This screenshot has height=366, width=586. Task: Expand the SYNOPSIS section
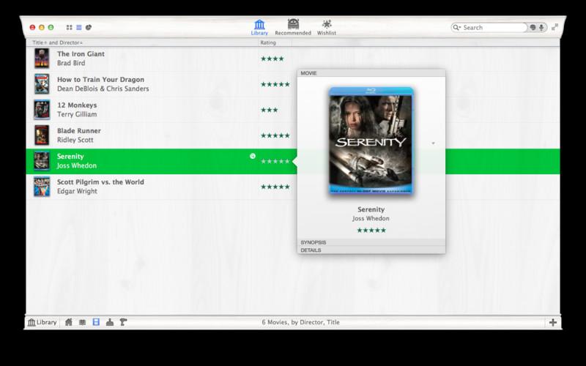point(371,242)
